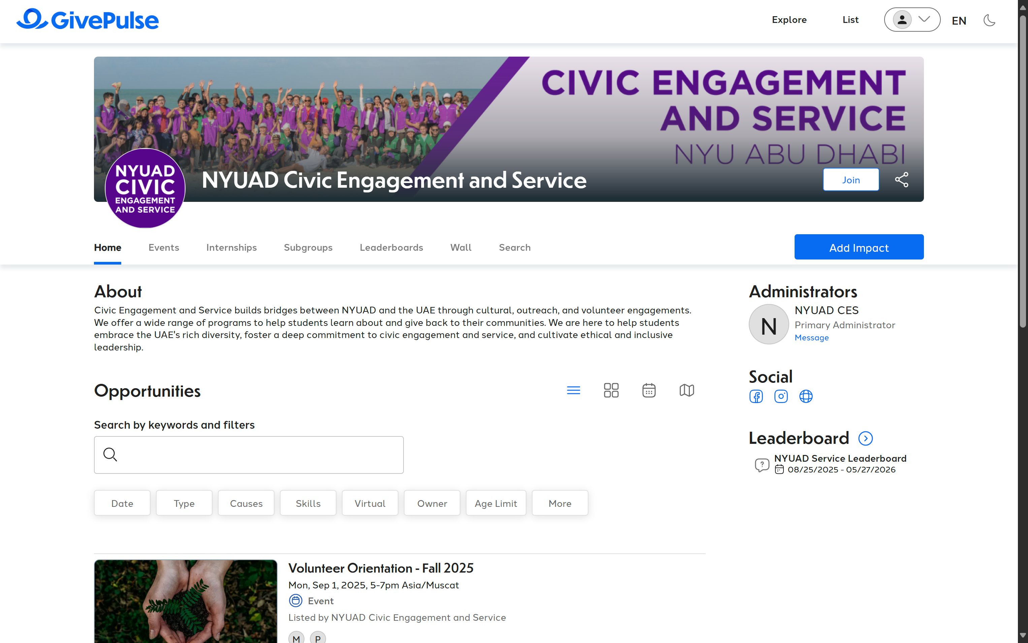Select the Home tab

(x=107, y=247)
